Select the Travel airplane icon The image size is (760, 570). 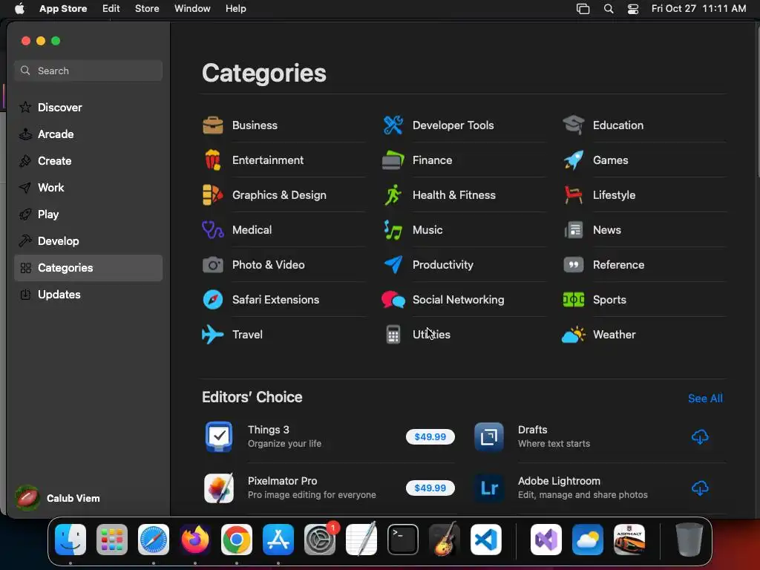(213, 335)
